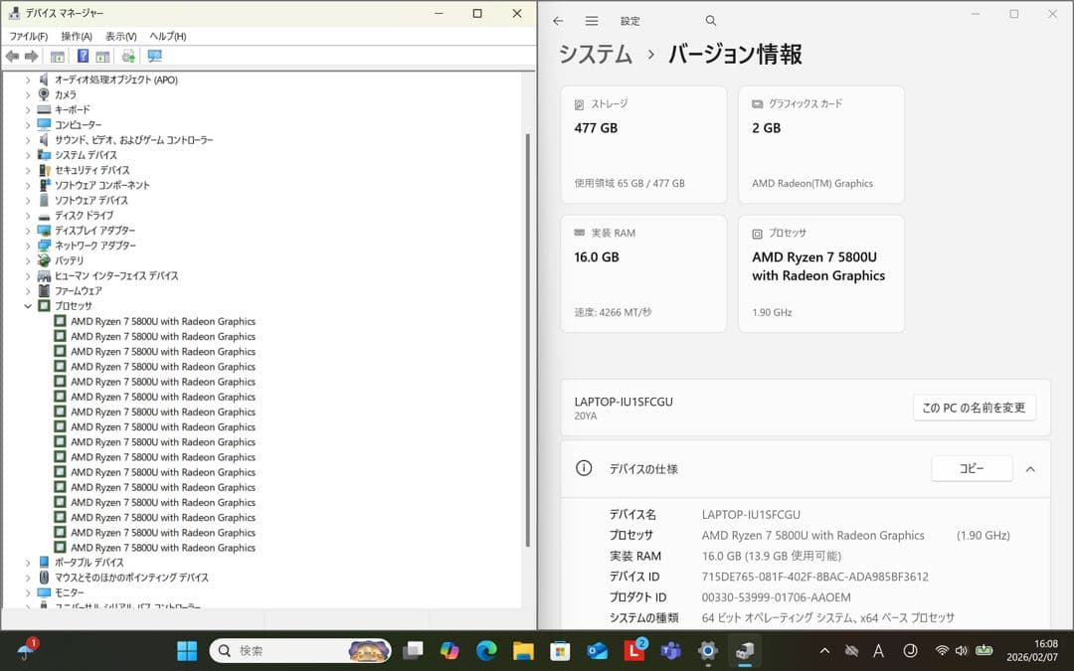This screenshot has width=1074, height=671.
Task: Click the Wi-Fi icon in system tray
Action: coord(942,652)
